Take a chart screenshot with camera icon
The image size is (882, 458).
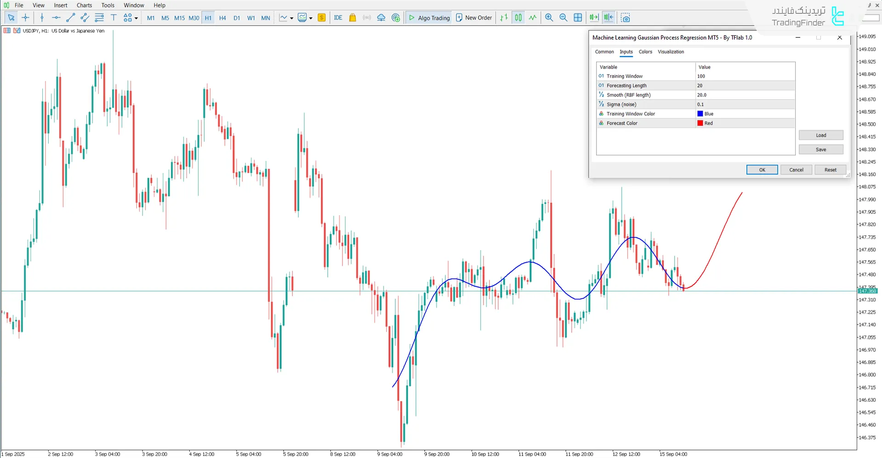(625, 18)
